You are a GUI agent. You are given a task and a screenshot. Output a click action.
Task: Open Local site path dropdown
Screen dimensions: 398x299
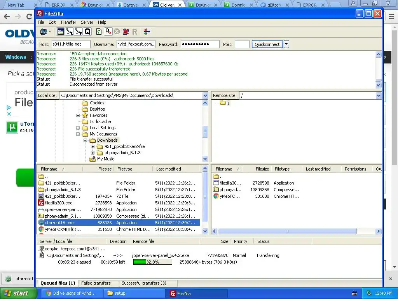tap(205, 96)
